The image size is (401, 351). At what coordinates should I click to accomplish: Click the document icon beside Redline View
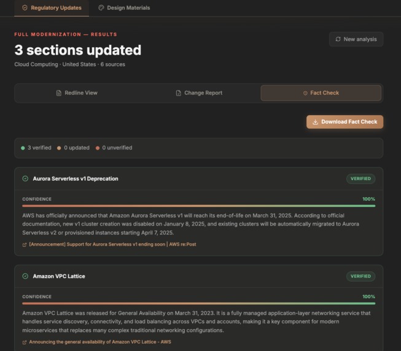[x=59, y=93]
